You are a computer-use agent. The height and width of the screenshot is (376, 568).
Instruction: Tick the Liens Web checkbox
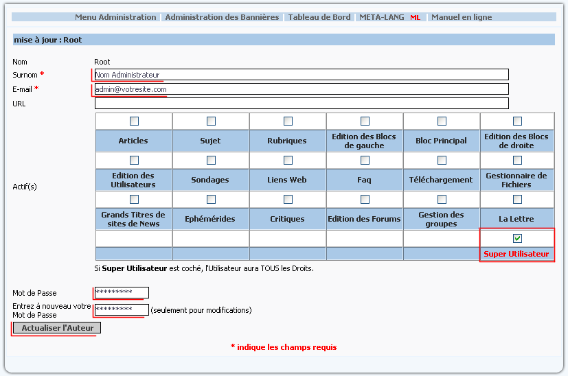click(288, 160)
